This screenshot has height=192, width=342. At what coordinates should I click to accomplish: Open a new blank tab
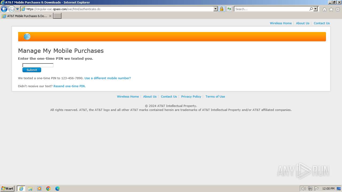click(x=57, y=16)
